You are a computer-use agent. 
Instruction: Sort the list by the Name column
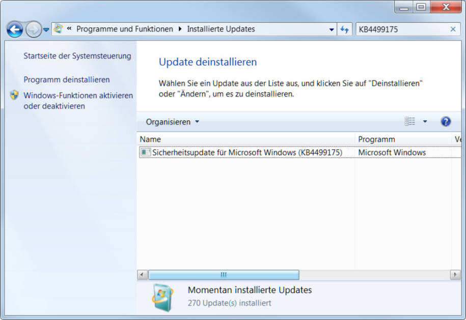246,139
